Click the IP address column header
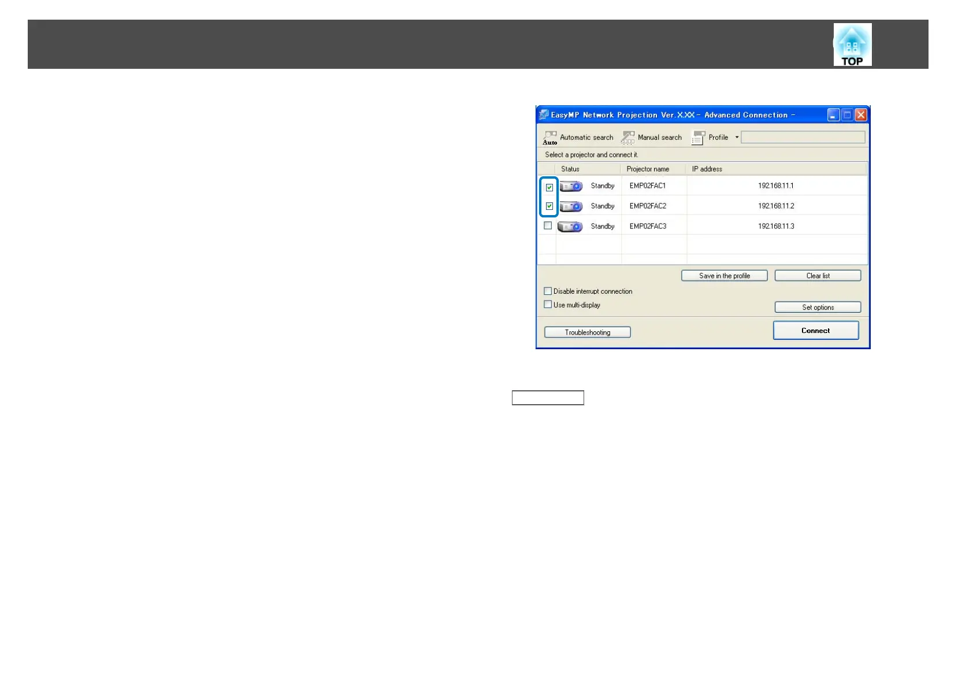Image resolution: width=973 pixels, height=688 pixels. (x=777, y=169)
